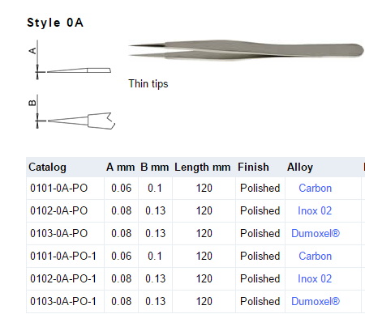365x314 pixels.
Task: Click the dimension A tip diagram
Action: click(x=71, y=60)
